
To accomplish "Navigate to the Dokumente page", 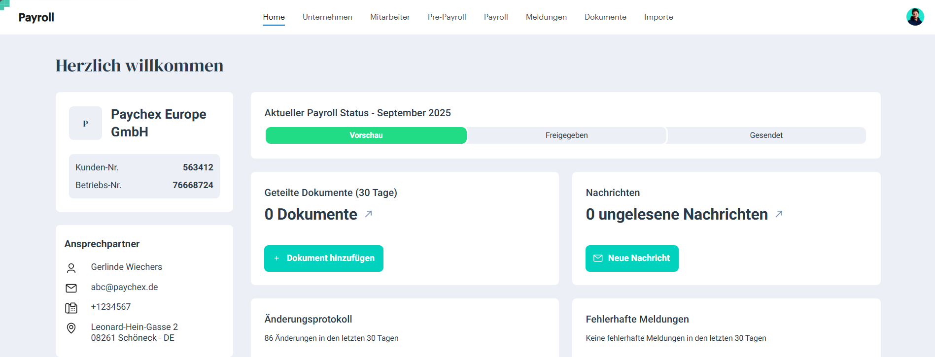I will tap(605, 17).
